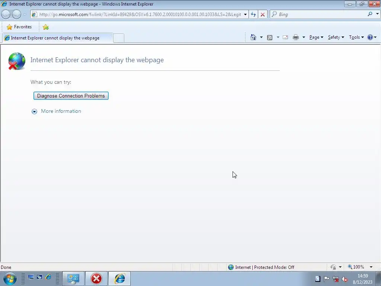
Task: Click the Internet Protected Mode status zone
Action: coord(261,267)
